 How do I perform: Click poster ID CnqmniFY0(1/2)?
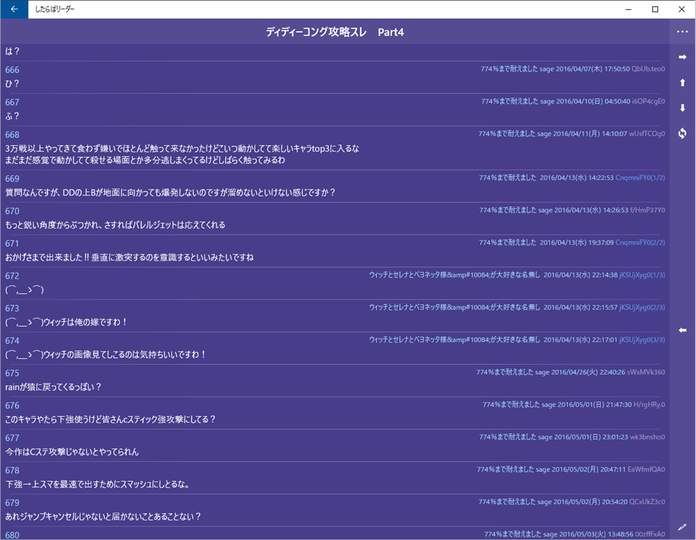(640, 178)
